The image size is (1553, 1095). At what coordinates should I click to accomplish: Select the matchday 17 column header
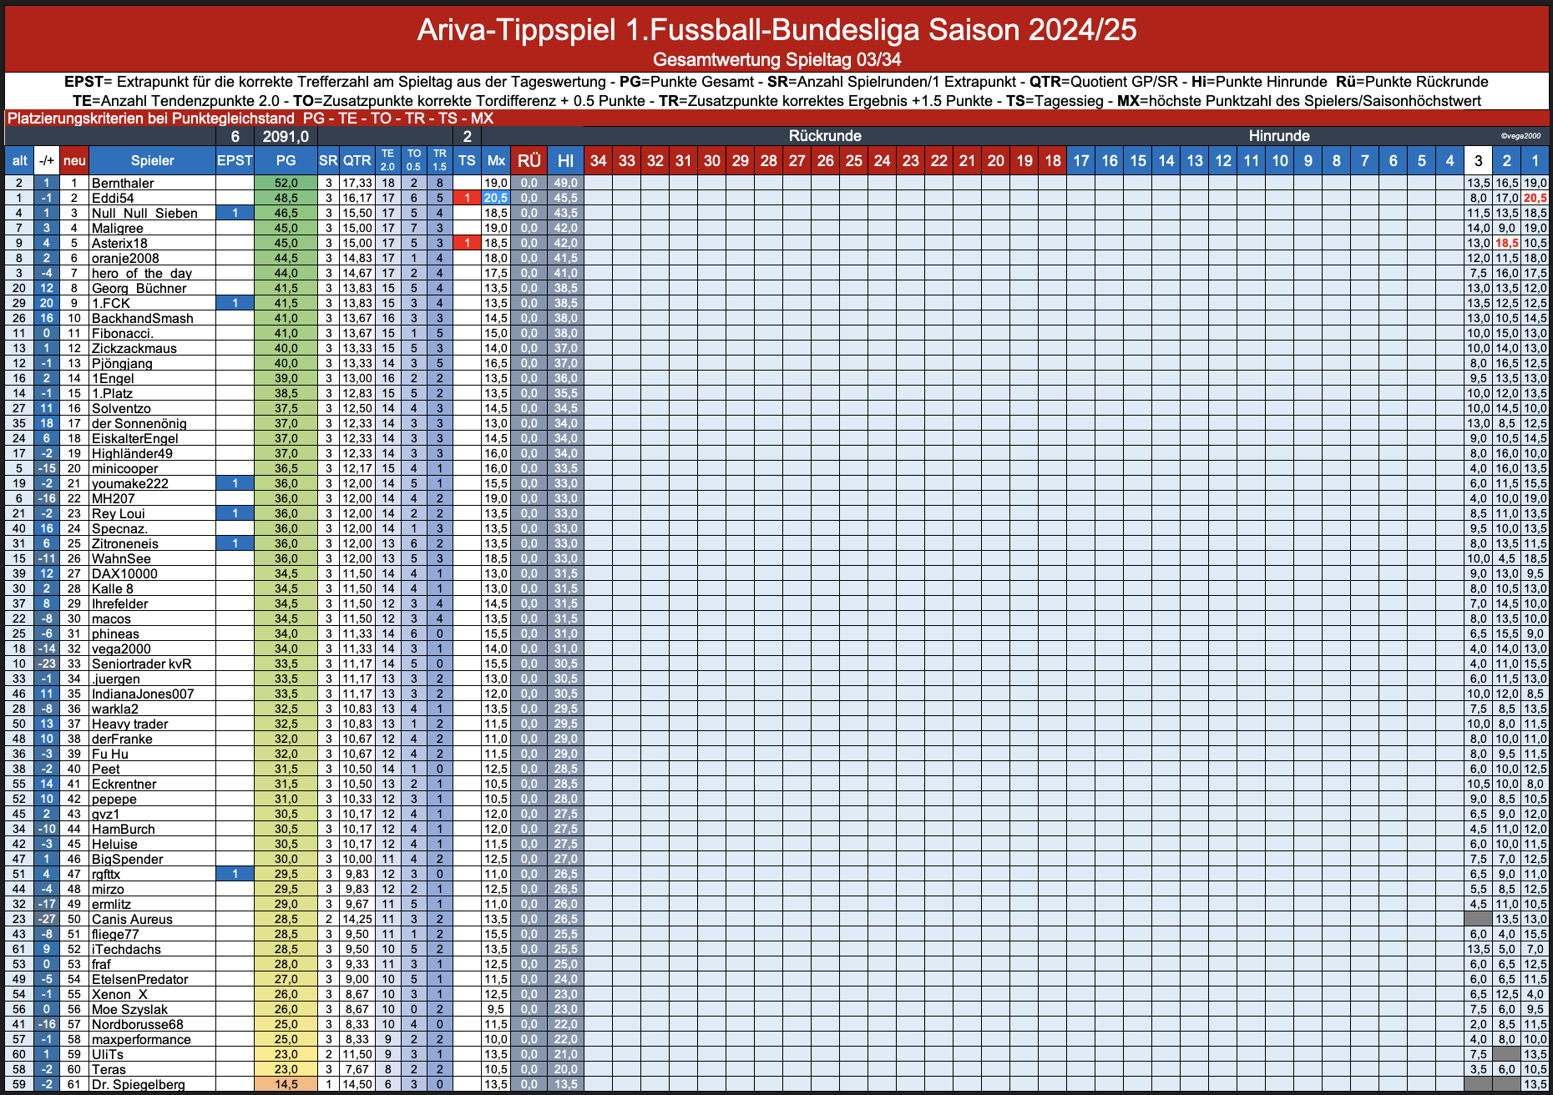pyautogui.click(x=1081, y=161)
